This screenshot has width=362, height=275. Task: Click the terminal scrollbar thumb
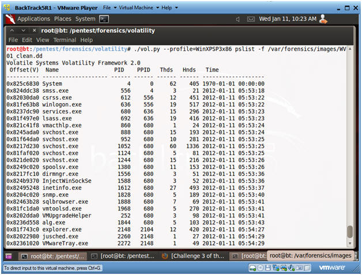(350, 232)
